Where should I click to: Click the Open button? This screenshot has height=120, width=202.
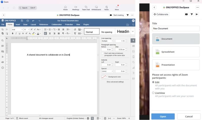(163, 116)
